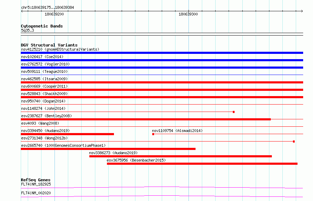Click the right arrow of the ruler
This screenshot has height=201, width=313.
[302, 11]
